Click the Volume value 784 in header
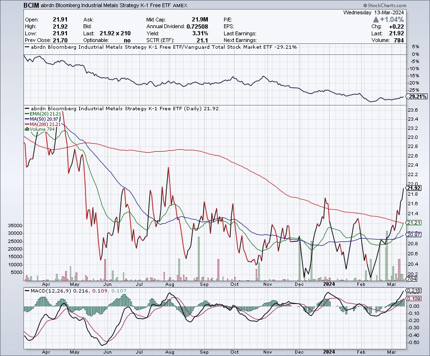The height and width of the screenshot is (356, 430). tap(399, 40)
